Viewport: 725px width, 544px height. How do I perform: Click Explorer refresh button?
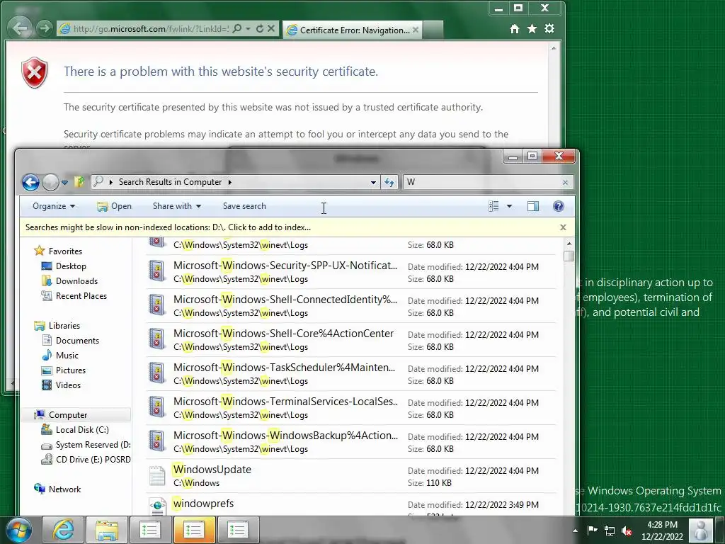click(x=389, y=182)
